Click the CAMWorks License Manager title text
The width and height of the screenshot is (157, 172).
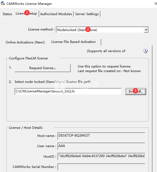coord(29,4)
